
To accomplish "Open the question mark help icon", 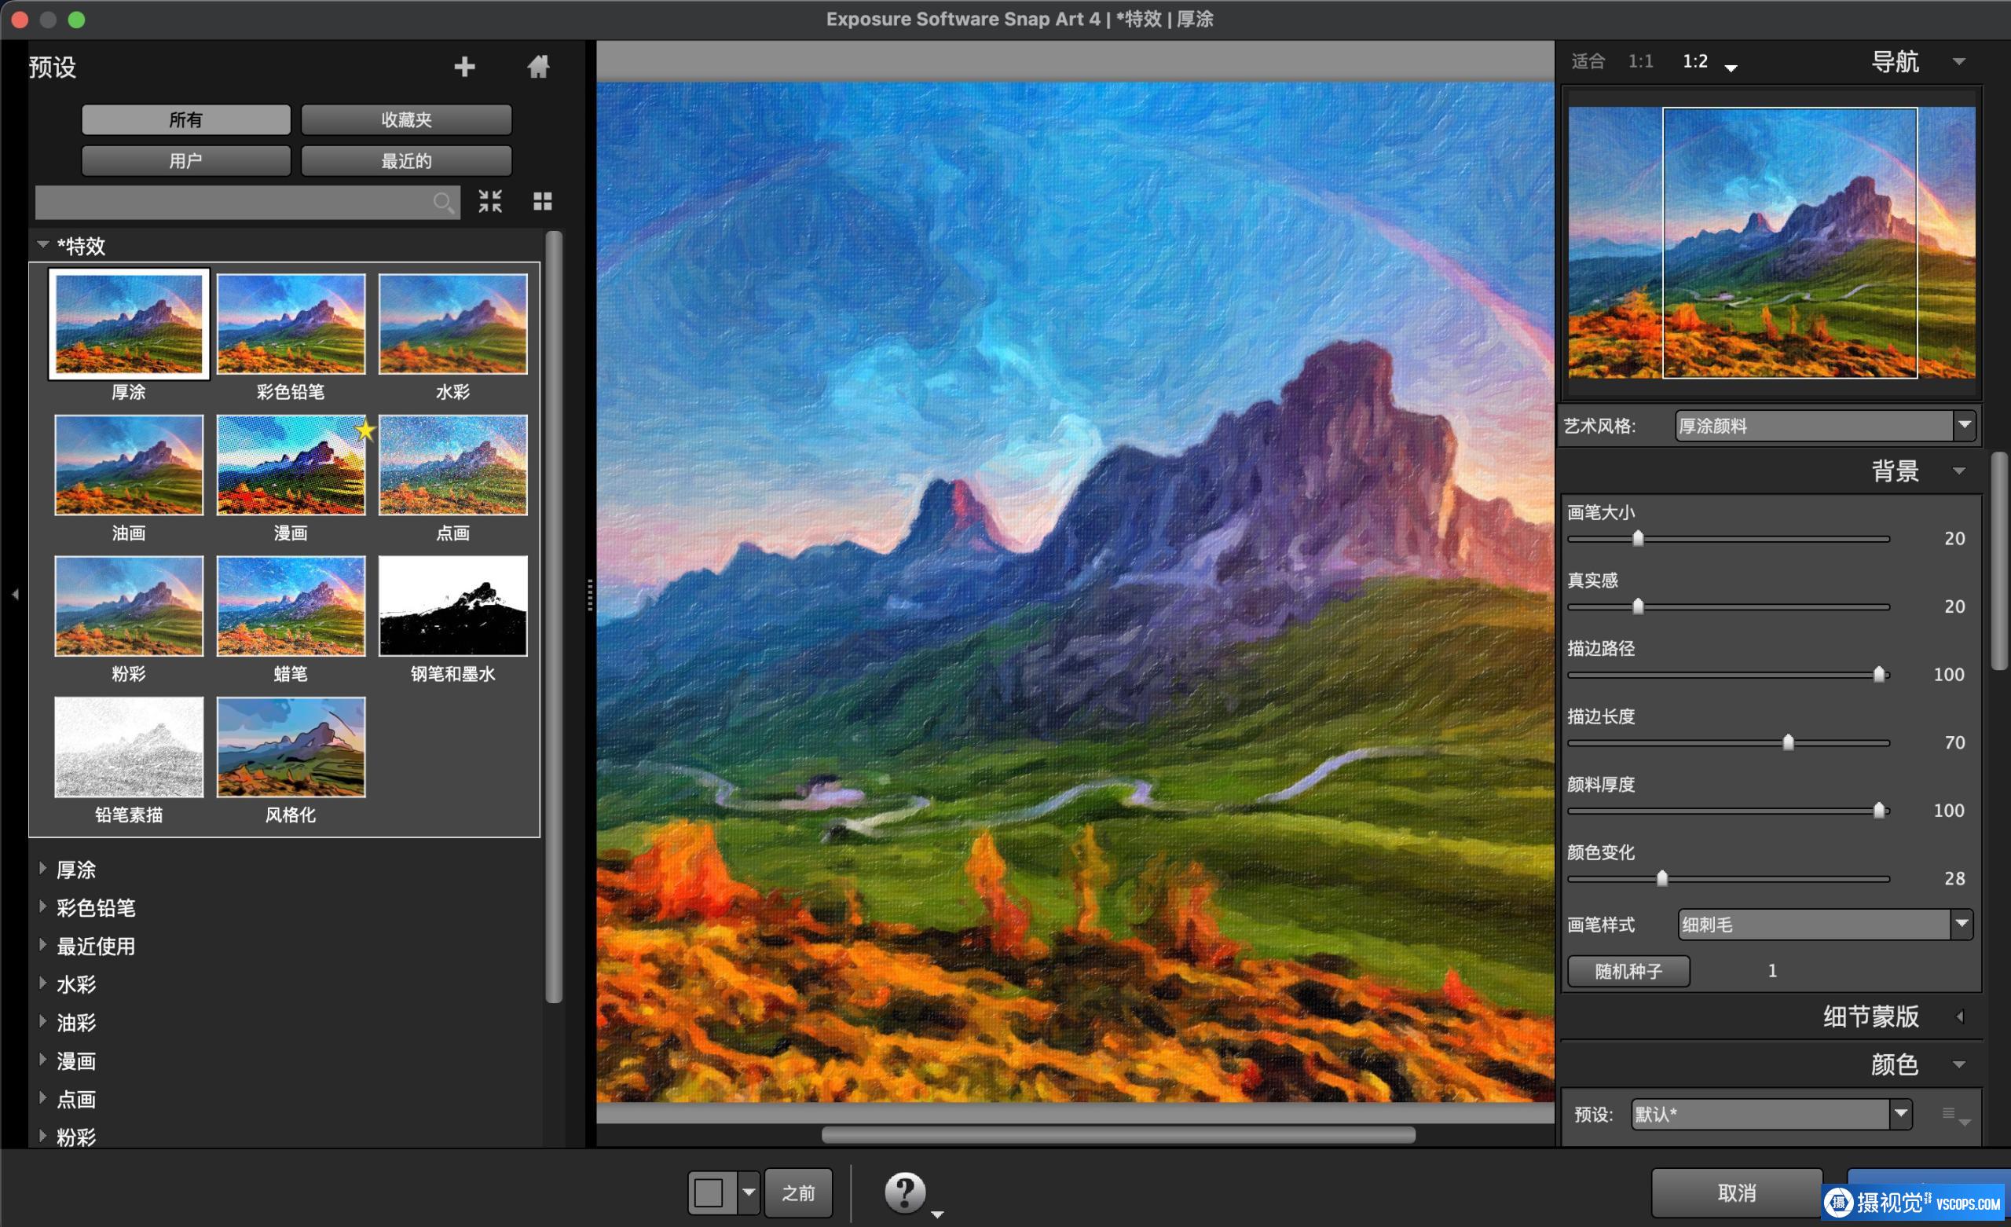I will pyautogui.click(x=905, y=1192).
